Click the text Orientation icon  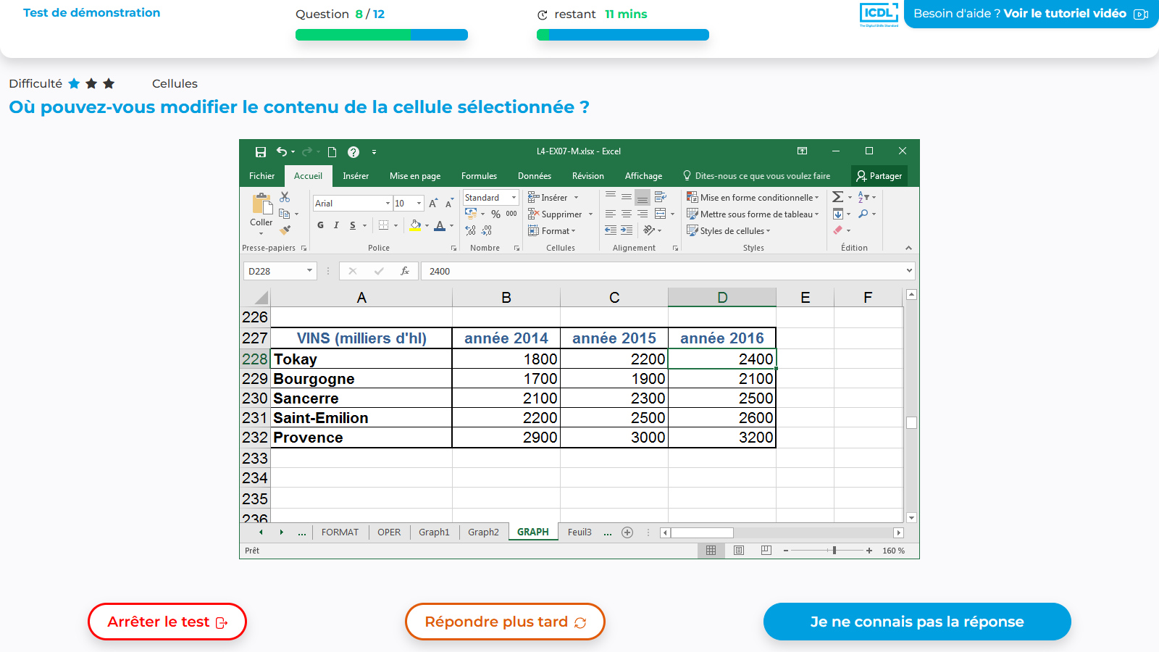click(x=649, y=230)
